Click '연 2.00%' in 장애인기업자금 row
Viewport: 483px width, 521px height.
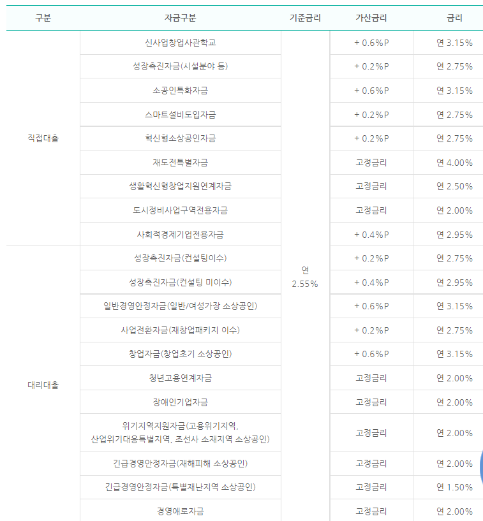click(x=454, y=403)
